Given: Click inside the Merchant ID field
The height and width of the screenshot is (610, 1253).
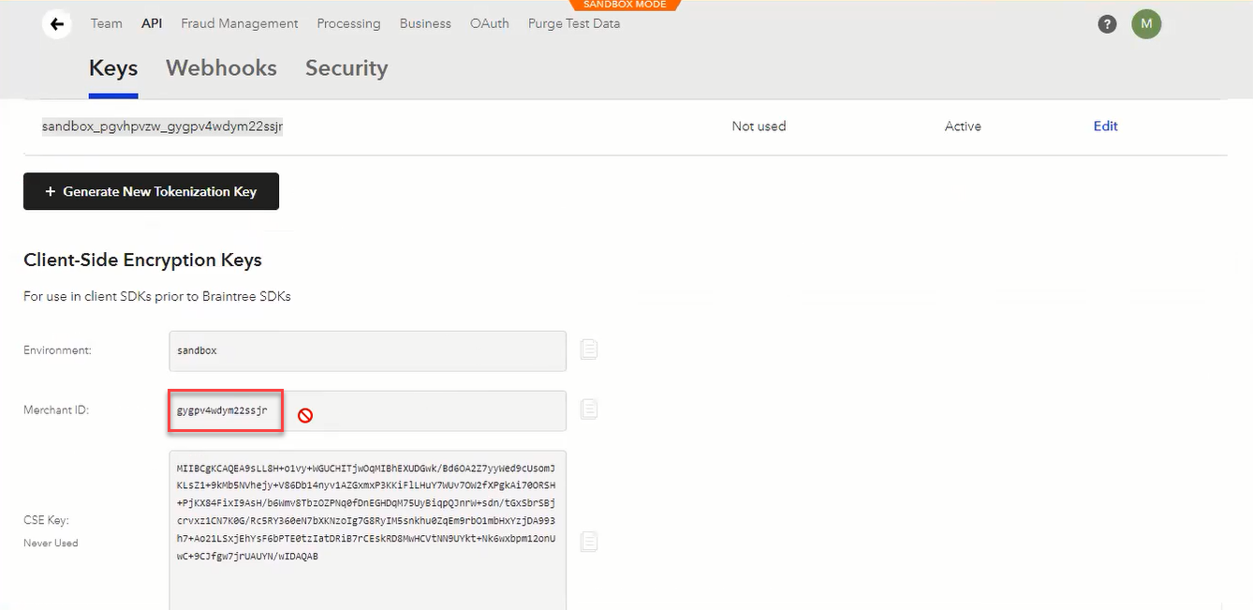Looking at the screenshot, I should point(367,410).
